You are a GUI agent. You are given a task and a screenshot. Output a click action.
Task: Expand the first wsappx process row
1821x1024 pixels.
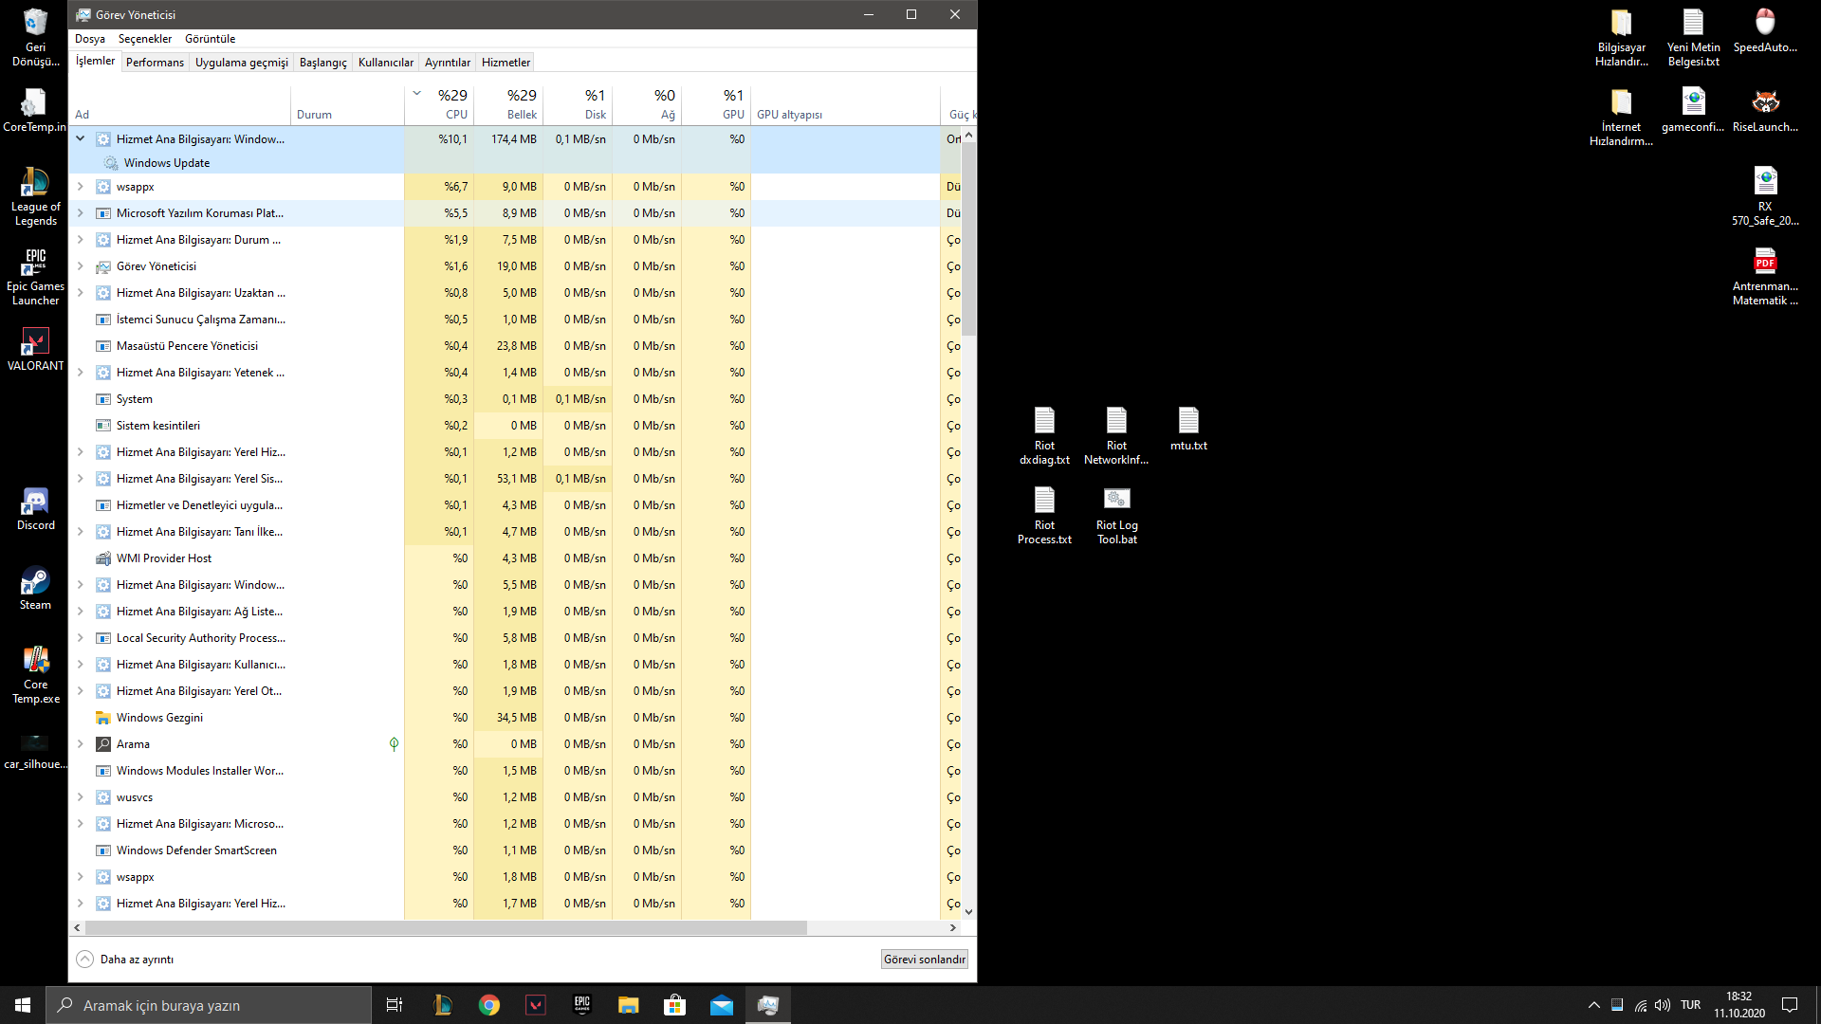tap(81, 187)
